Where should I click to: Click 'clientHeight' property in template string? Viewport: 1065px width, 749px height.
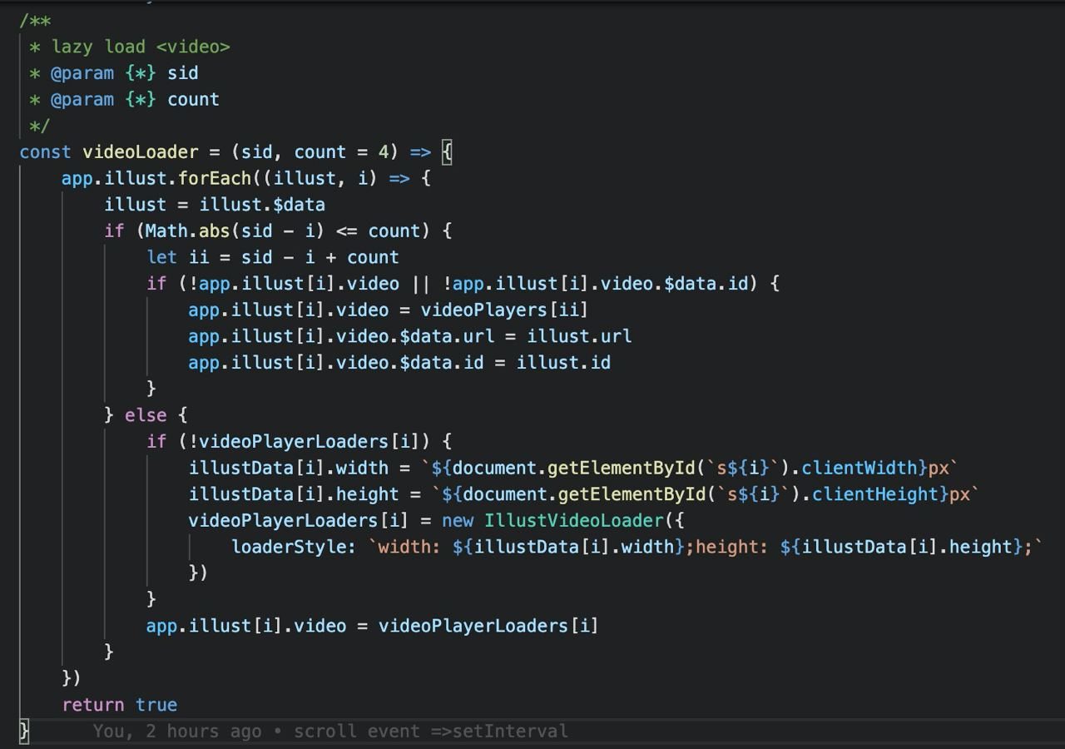point(875,494)
